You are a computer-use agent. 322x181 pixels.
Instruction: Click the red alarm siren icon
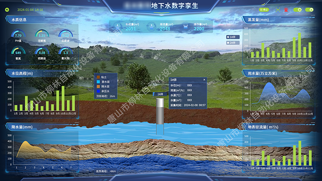286,10
